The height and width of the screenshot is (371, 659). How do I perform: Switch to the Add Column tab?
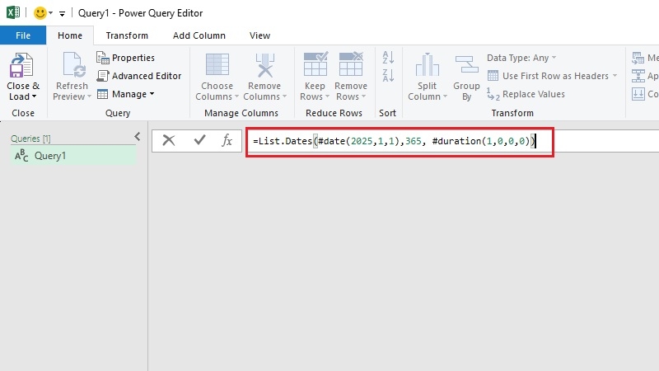click(x=199, y=35)
